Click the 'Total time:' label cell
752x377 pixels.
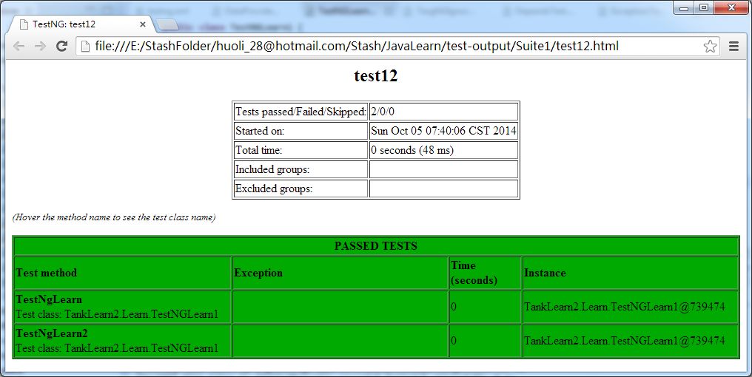coord(301,150)
